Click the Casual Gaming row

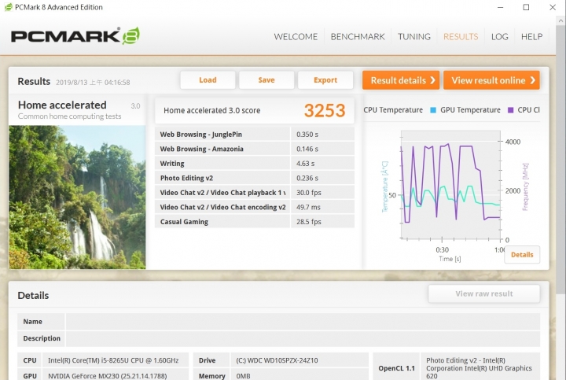point(255,221)
